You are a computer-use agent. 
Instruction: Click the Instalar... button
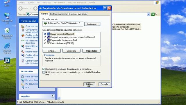tap(52, 51)
